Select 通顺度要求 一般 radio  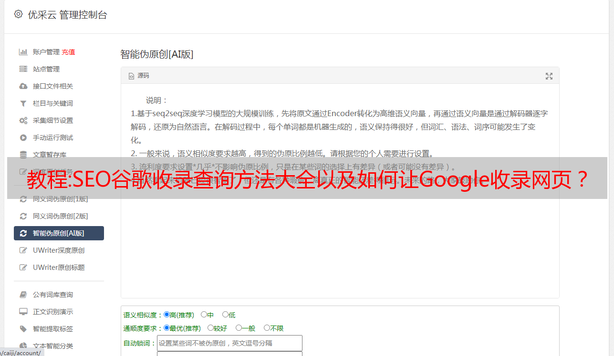(239, 328)
